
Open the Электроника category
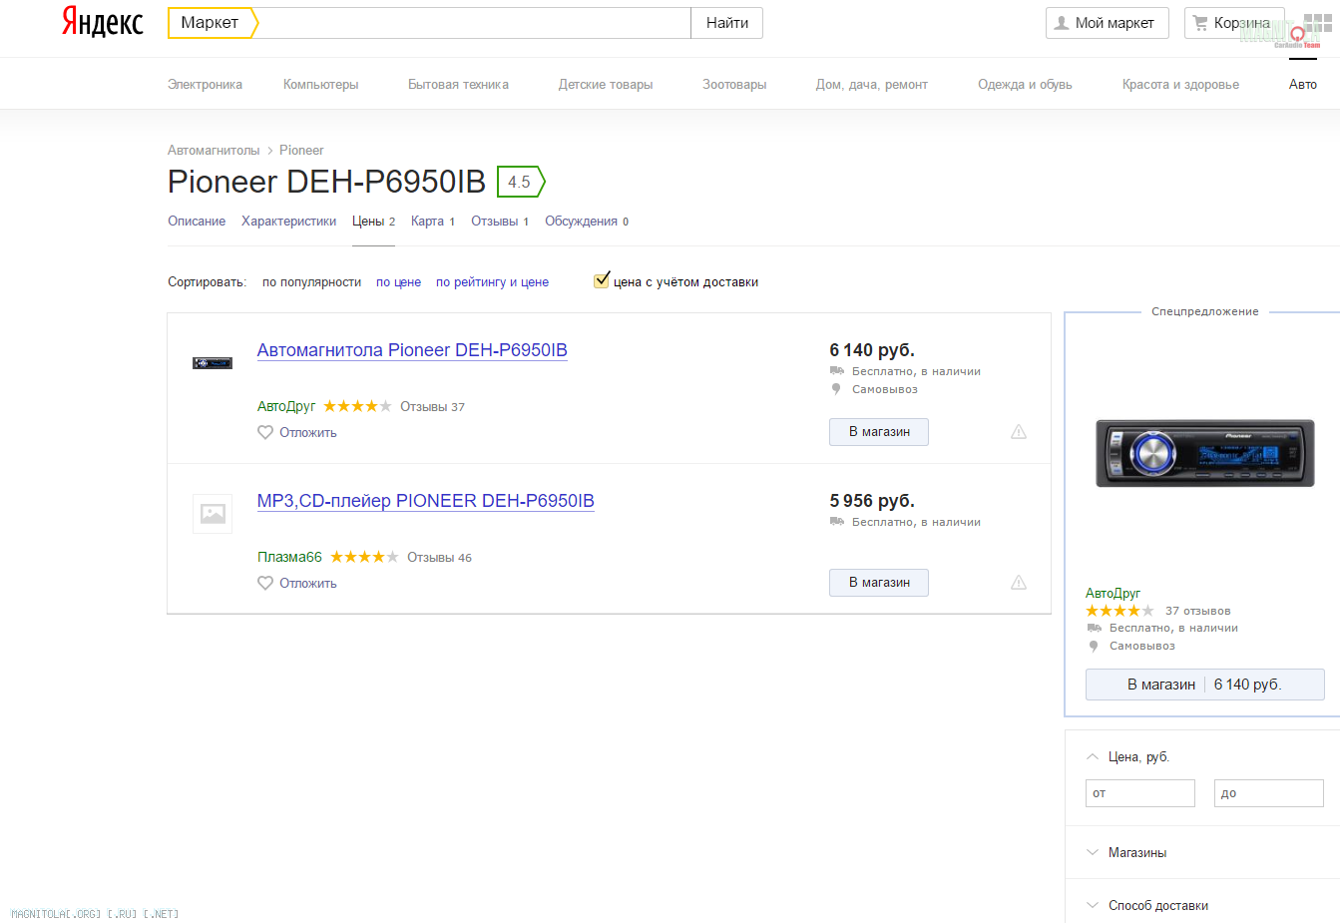(x=205, y=85)
